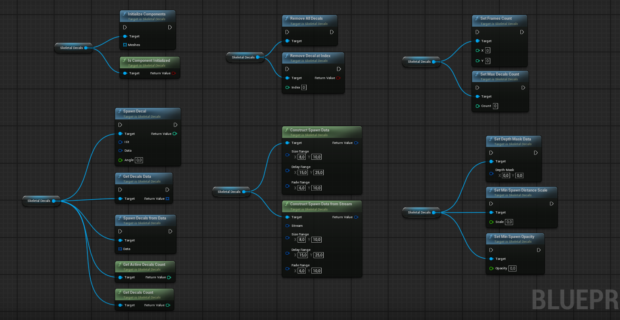Select Skeletal Decals variable beside Set Min Spawn Distance Scale
The width and height of the screenshot is (620, 320).
tap(422, 212)
